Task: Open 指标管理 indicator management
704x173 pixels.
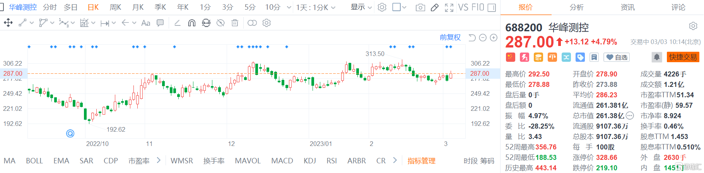Action: tap(421, 161)
